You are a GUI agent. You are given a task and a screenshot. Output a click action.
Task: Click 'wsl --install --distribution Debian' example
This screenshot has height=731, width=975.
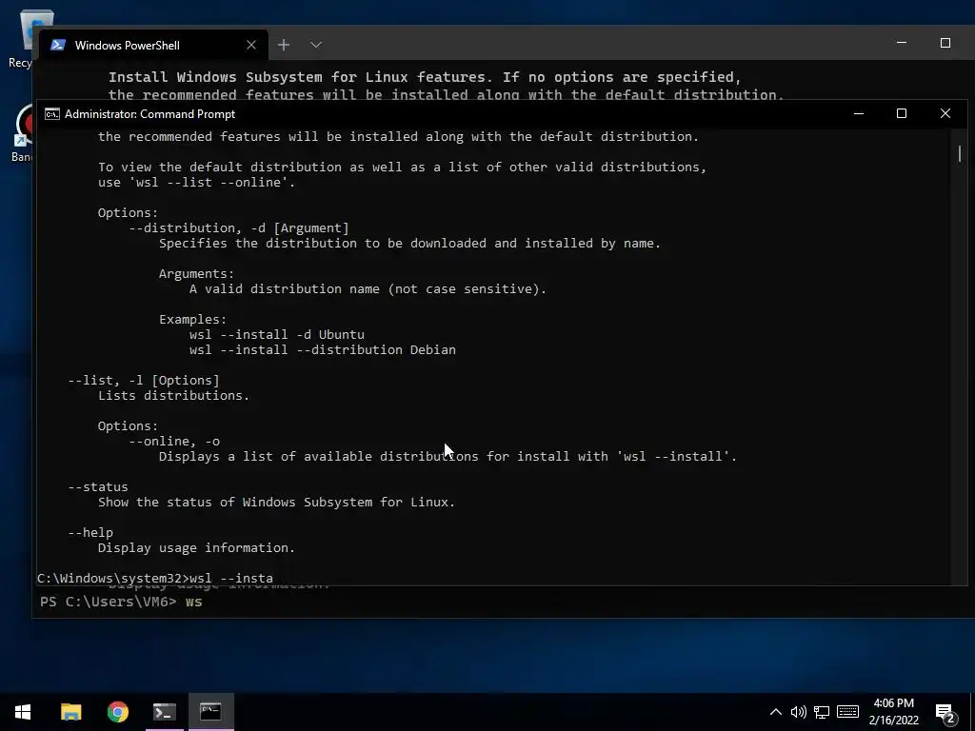point(323,349)
